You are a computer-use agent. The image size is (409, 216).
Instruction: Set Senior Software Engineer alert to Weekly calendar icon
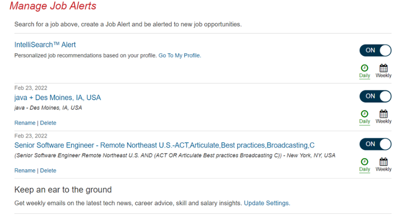(x=383, y=162)
